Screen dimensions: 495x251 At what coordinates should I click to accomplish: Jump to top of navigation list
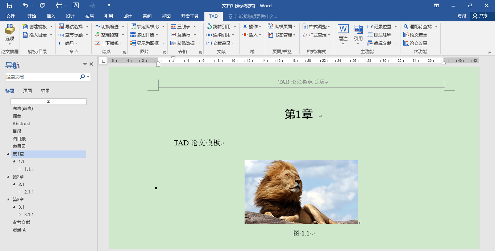(49, 102)
